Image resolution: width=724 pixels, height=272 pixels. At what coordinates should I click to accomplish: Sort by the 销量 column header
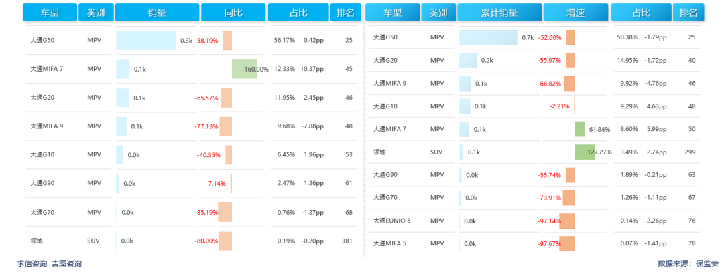click(x=157, y=13)
